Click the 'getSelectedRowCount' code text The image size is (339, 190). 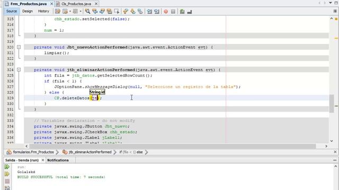point(121,75)
